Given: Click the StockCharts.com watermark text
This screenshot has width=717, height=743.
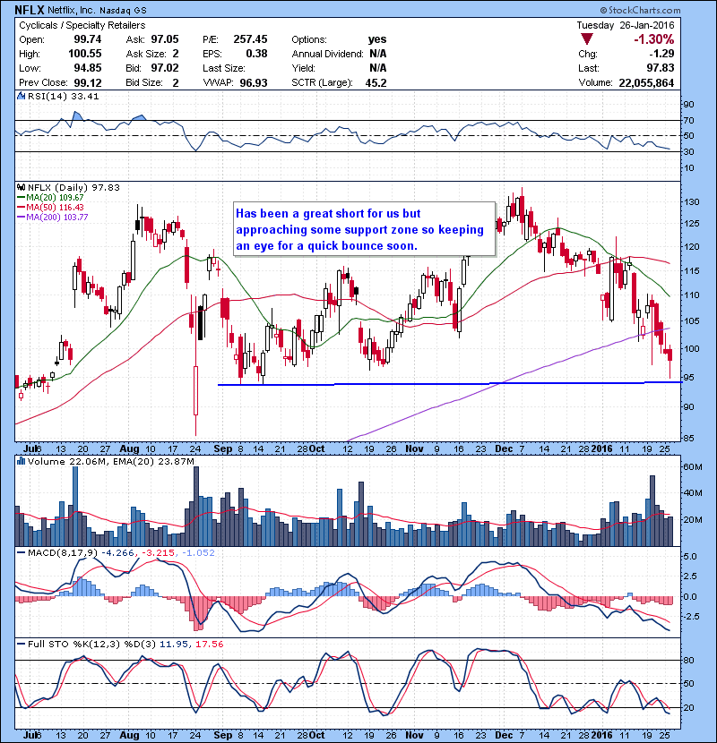Looking at the screenshot, I should (x=640, y=10).
